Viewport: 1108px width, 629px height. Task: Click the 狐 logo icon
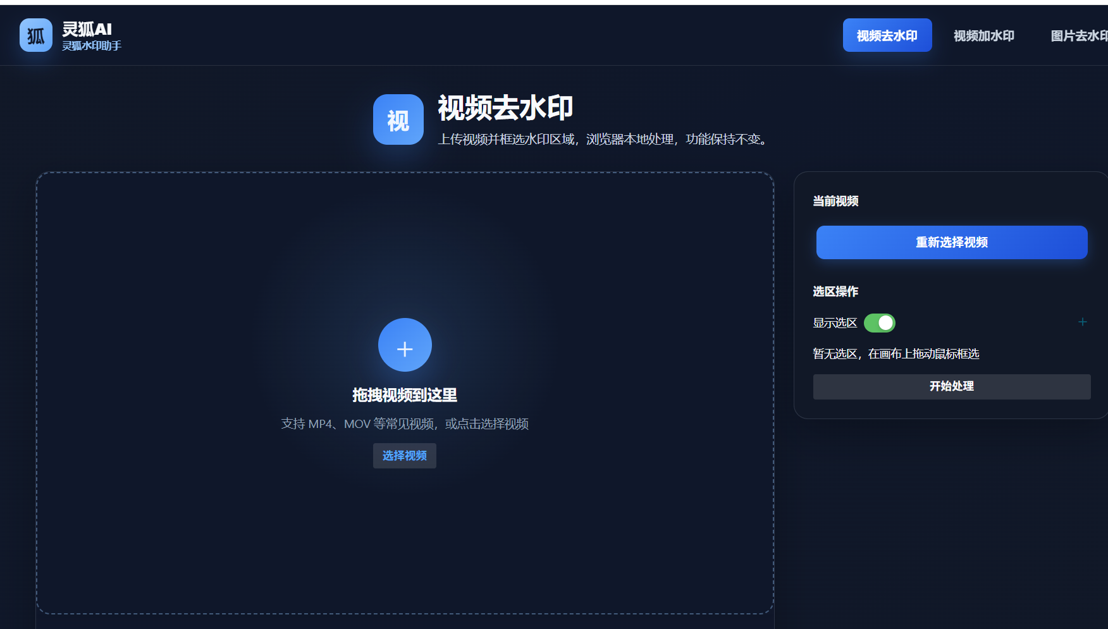point(36,35)
